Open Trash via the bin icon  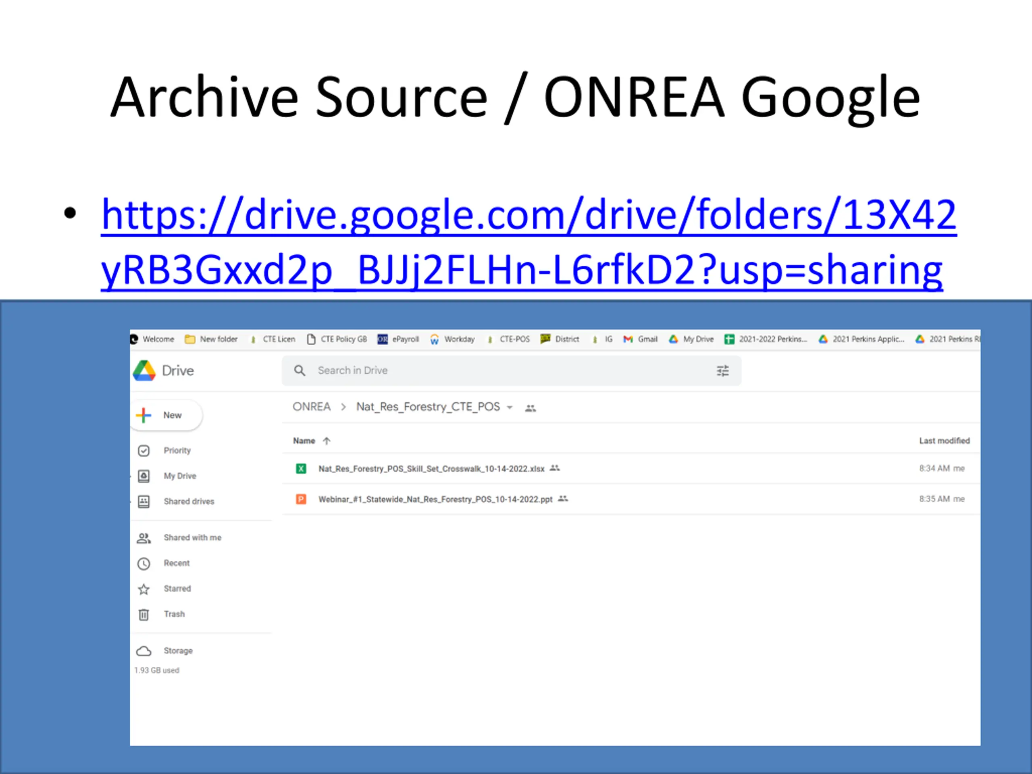[x=144, y=614]
